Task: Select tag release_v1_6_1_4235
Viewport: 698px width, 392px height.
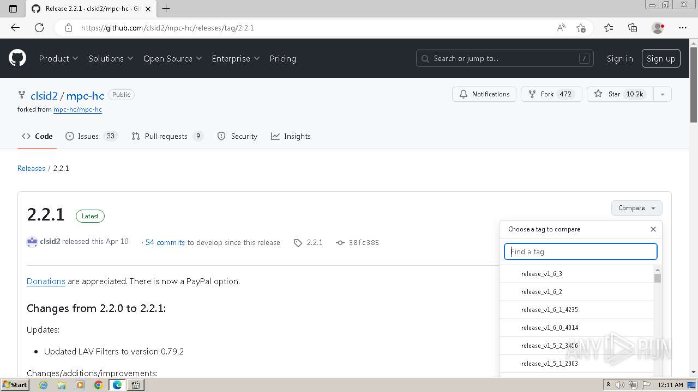Action: point(576,310)
